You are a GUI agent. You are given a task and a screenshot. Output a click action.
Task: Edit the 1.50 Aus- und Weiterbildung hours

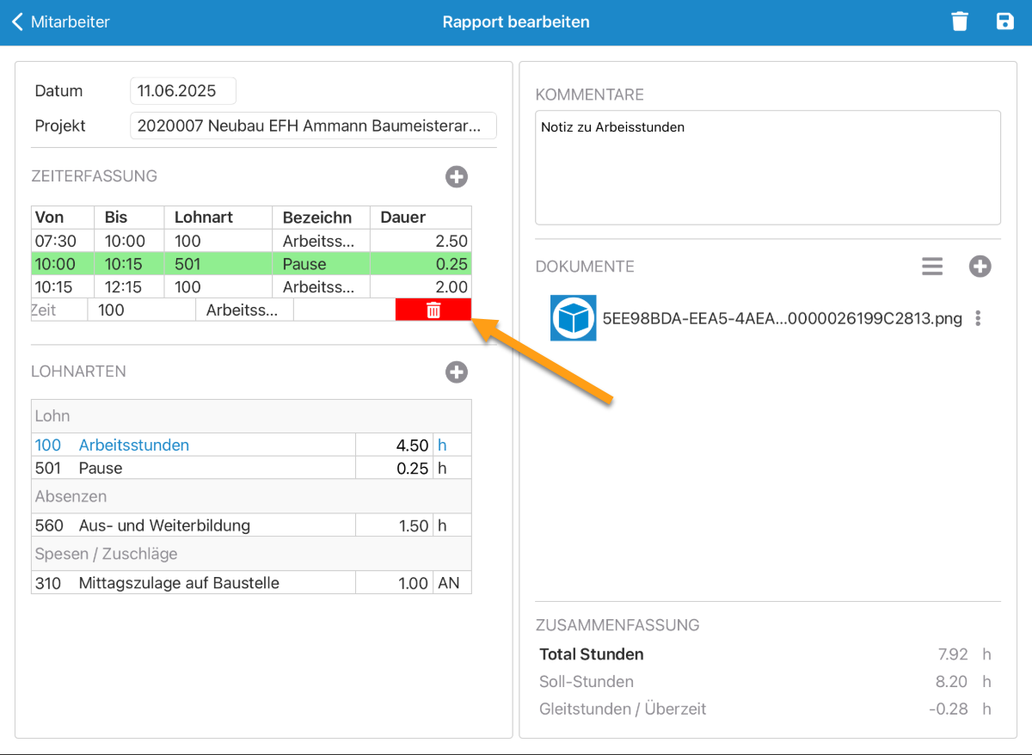[x=394, y=525]
